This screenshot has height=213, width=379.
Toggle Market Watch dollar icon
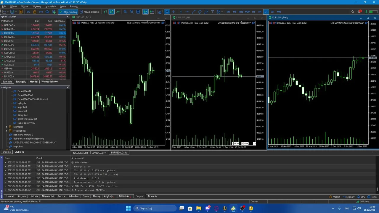pyautogui.click(x=21, y=12)
